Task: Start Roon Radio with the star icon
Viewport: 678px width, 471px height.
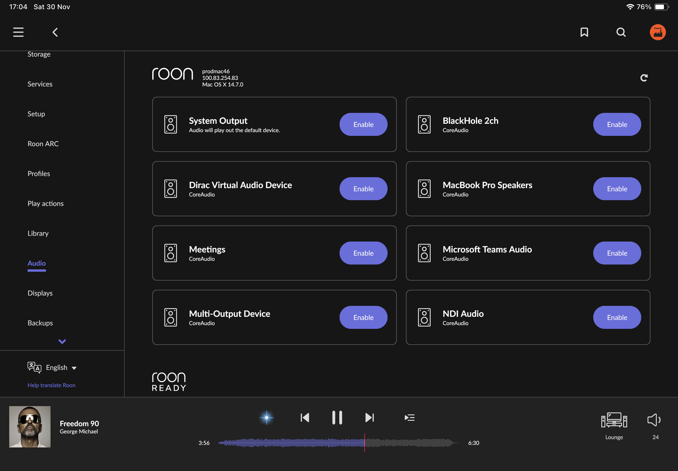Action: click(266, 417)
